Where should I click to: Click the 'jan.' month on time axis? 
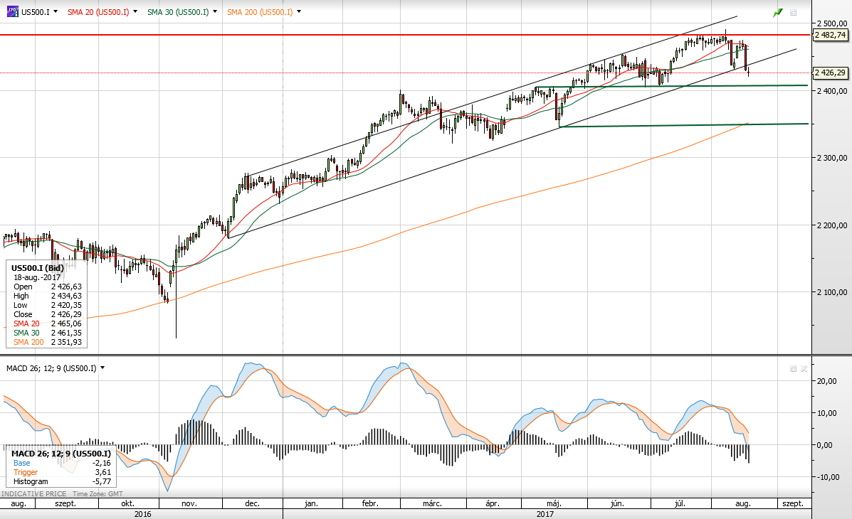click(311, 504)
